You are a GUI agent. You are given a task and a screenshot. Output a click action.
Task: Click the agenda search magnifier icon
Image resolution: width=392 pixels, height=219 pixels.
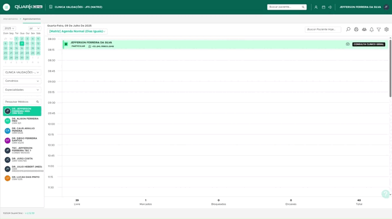(x=348, y=29)
